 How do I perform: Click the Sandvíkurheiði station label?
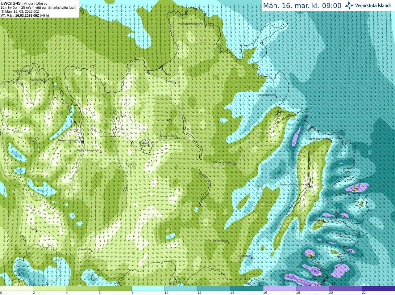[267, 95]
